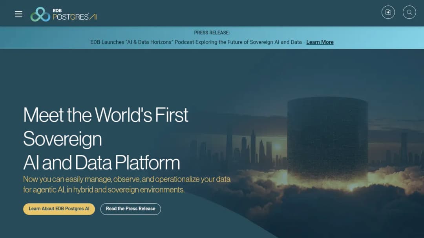Image resolution: width=424 pixels, height=238 pixels.
Task: Open the AI assistant sparkle icon
Action: 388,13
